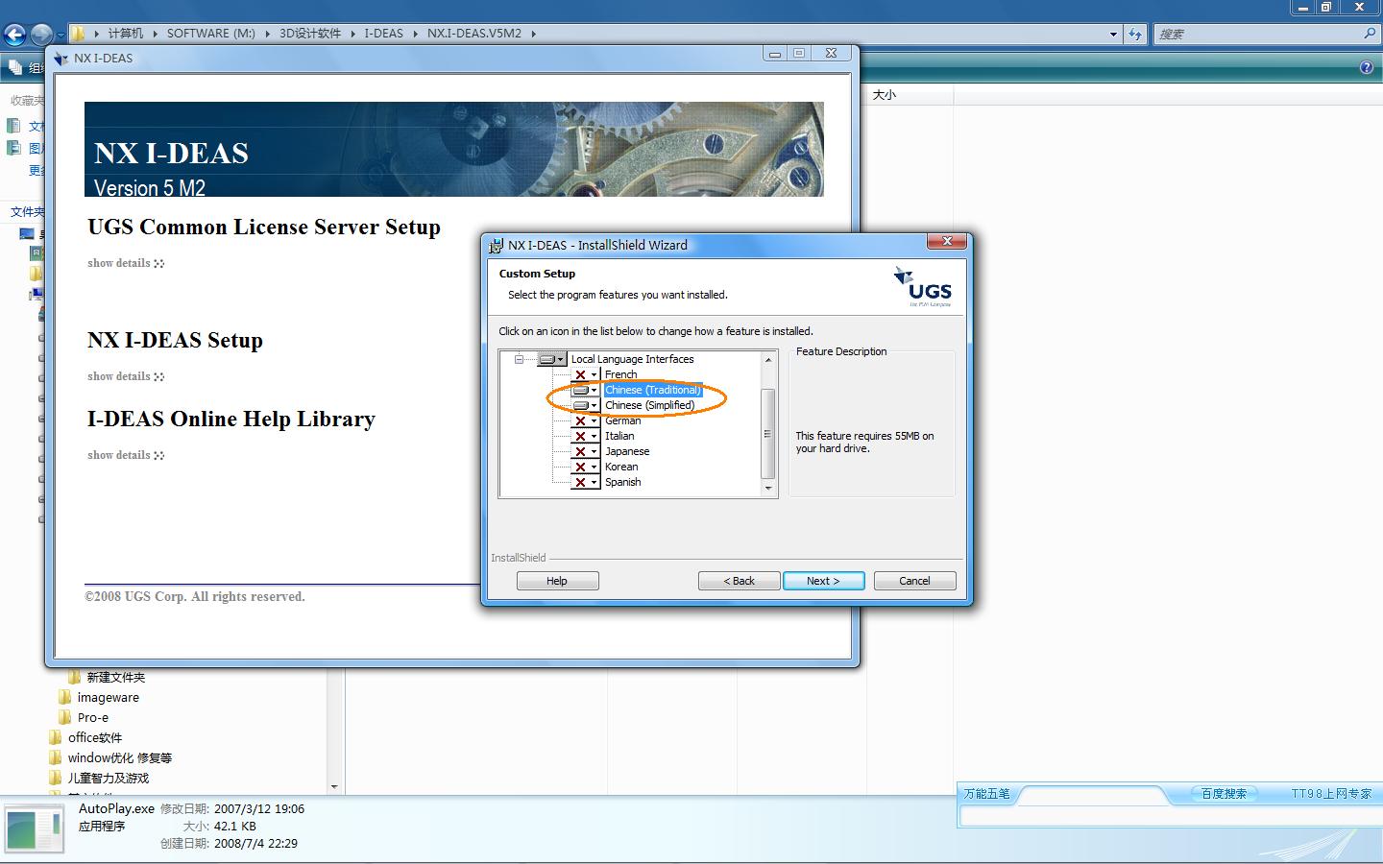Select the Pro-e folder in the tree
This screenshot has width=1383, height=864.
tap(93, 717)
